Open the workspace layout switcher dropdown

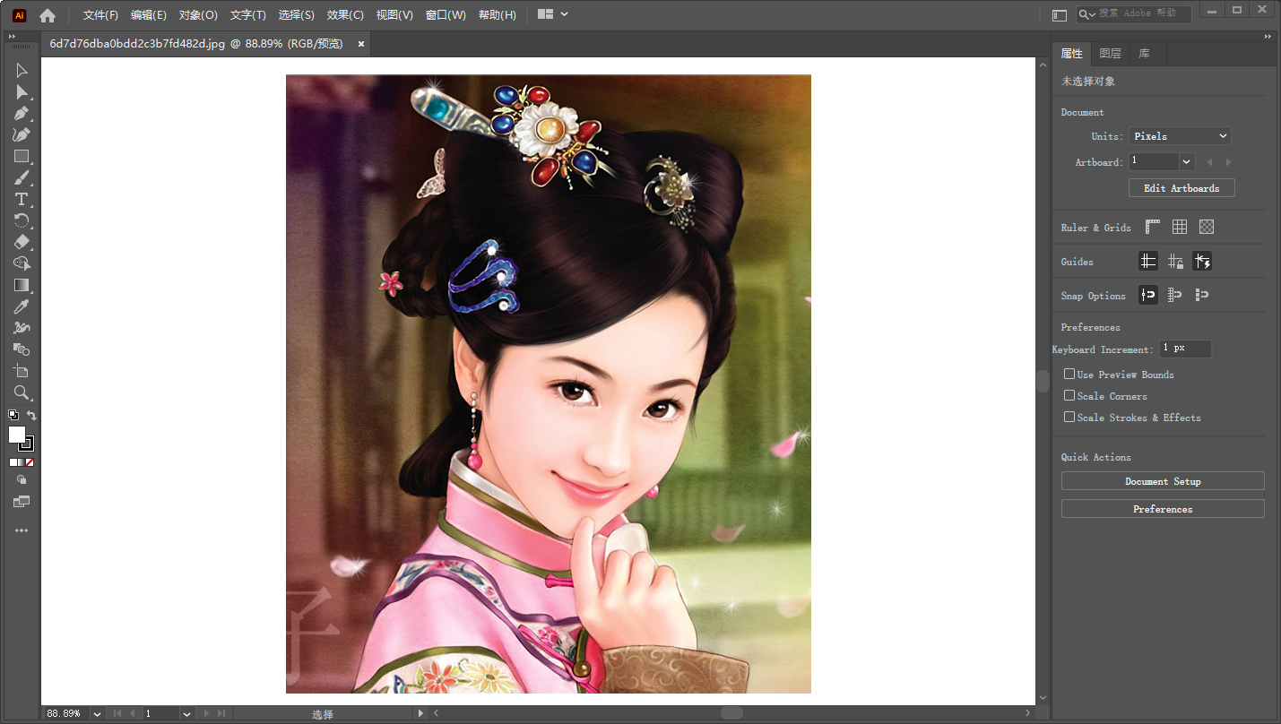tap(553, 14)
